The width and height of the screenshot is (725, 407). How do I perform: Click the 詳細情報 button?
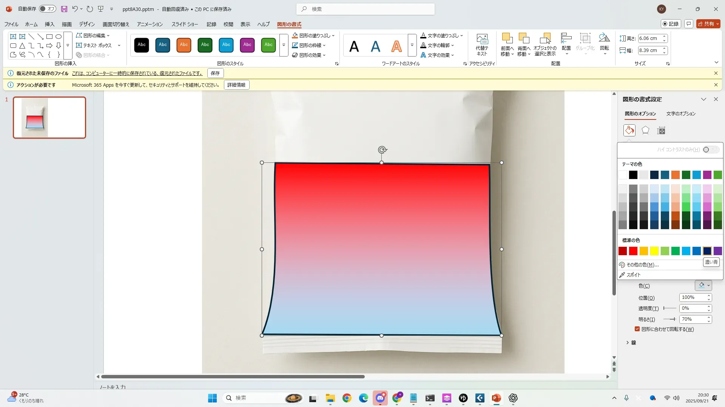pyautogui.click(x=236, y=85)
